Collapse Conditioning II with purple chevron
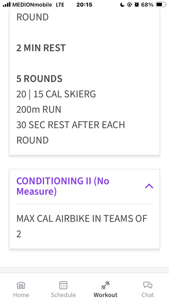The width and height of the screenshot is (169, 302). (x=149, y=186)
